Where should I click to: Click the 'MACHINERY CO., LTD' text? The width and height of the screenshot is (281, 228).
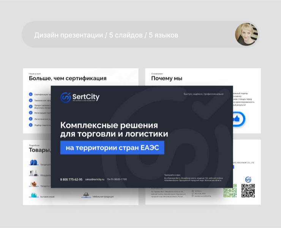(x=245, y=163)
